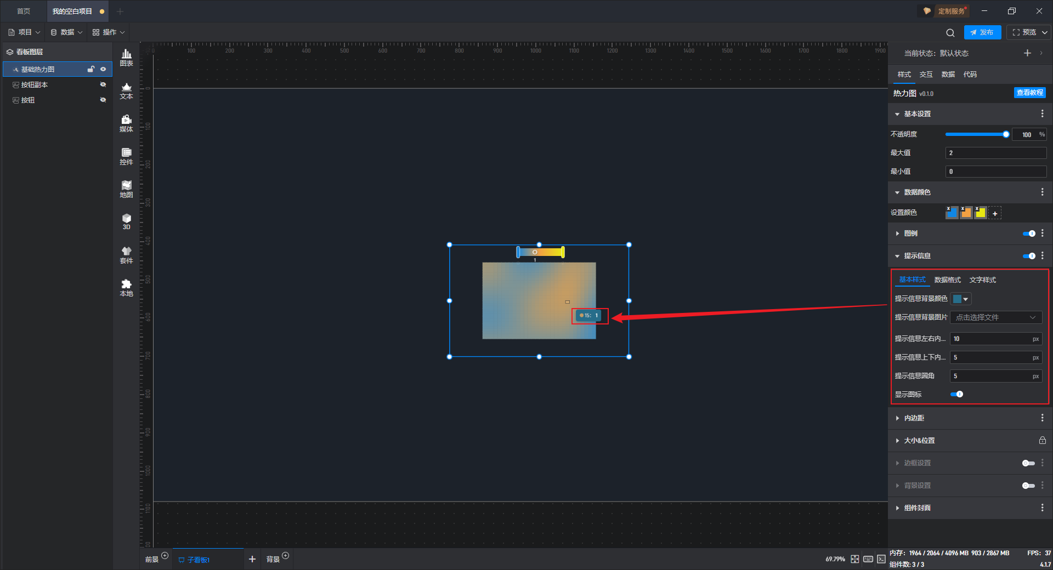Open the 3D components panel

(126, 221)
